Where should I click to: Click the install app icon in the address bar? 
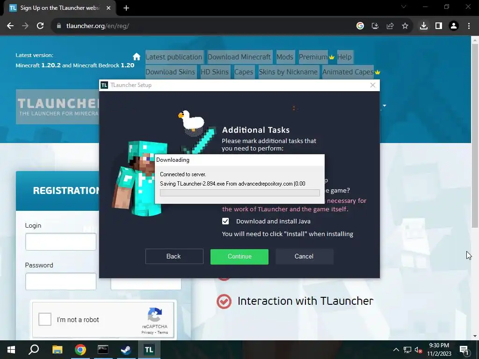[x=375, y=26]
